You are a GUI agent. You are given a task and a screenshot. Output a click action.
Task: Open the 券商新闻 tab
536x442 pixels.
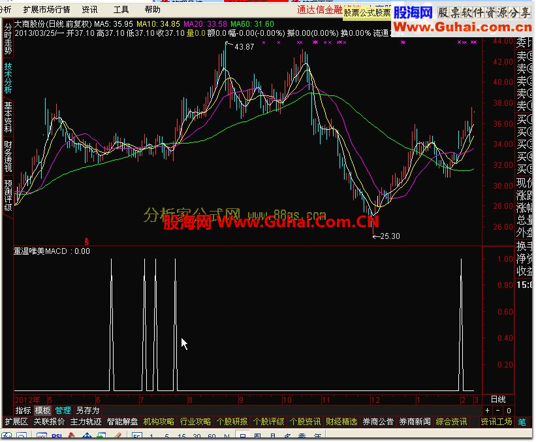[x=415, y=422]
